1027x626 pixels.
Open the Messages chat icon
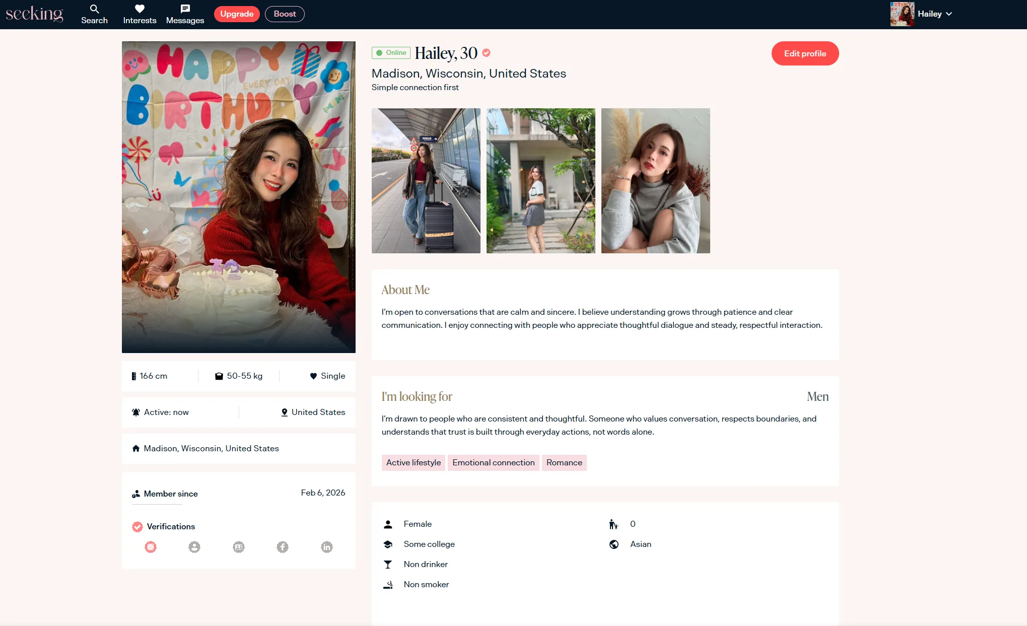pos(185,9)
